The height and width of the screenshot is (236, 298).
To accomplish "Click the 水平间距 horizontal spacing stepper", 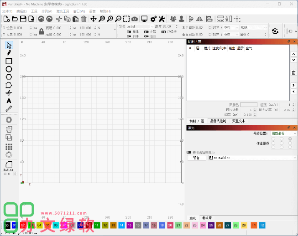I will coord(210,28).
